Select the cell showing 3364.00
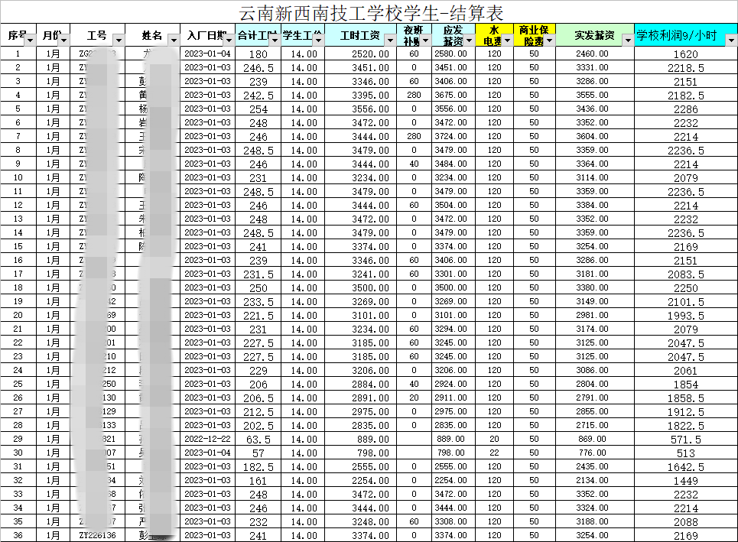Viewport: 738px width, 542px height. pyautogui.click(x=595, y=164)
